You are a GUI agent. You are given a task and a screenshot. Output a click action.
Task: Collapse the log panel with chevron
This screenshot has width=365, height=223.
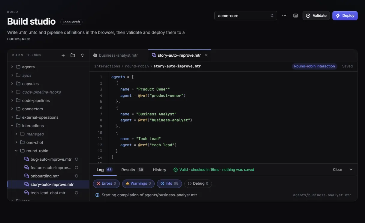tap(351, 170)
